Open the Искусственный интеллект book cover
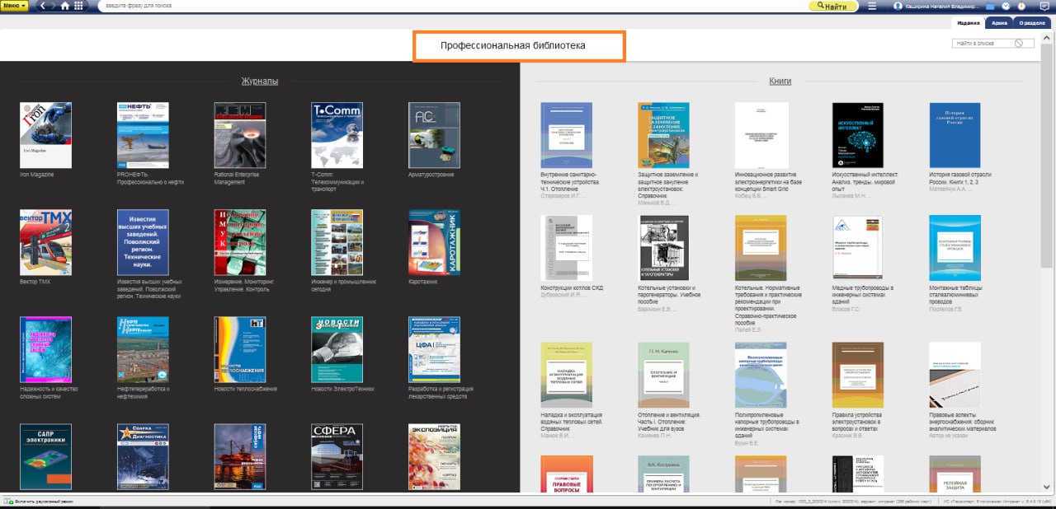Screen dimensions: 1056x509 [x=858, y=135]
